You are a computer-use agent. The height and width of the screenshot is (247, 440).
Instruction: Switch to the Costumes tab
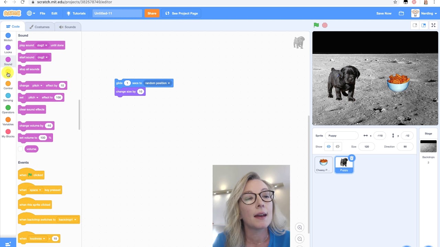(40, 27)
